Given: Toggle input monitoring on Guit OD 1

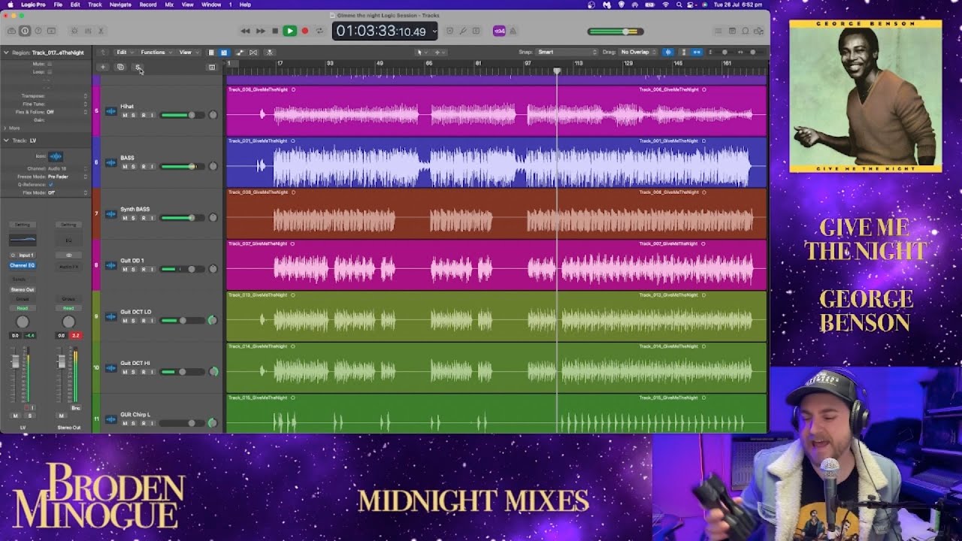Looking at the screenshot, I should (152, 269).
